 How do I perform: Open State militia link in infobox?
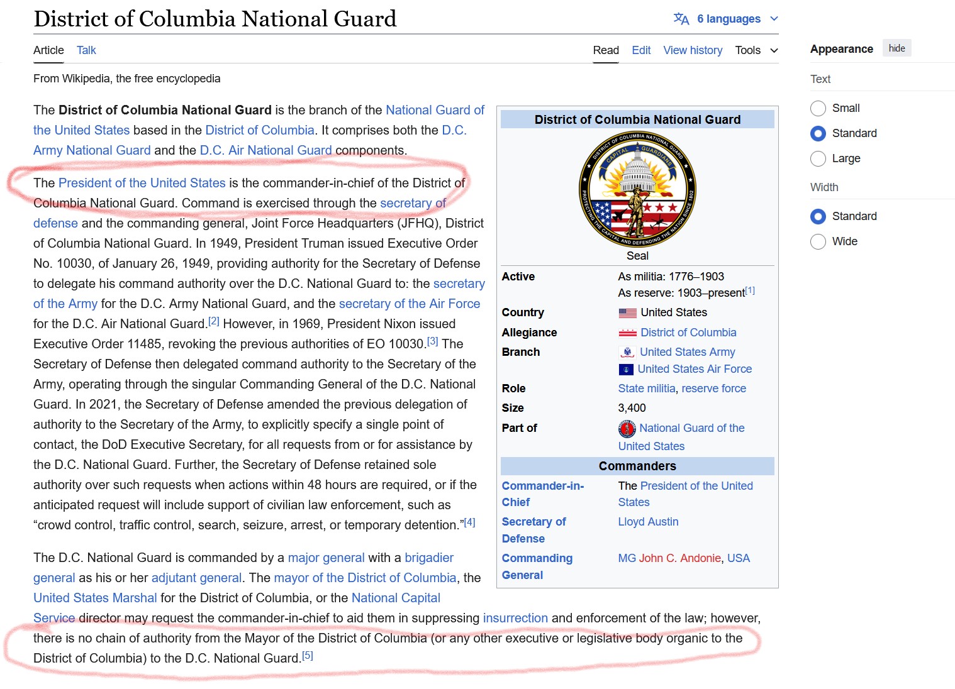tap(647, 389)
